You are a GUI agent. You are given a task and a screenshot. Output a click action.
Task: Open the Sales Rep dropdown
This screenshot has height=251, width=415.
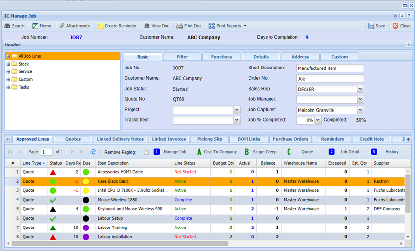click(x=360, y=89)
